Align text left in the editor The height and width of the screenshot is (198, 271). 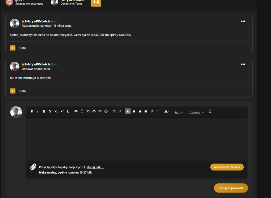tap(128, 111)
